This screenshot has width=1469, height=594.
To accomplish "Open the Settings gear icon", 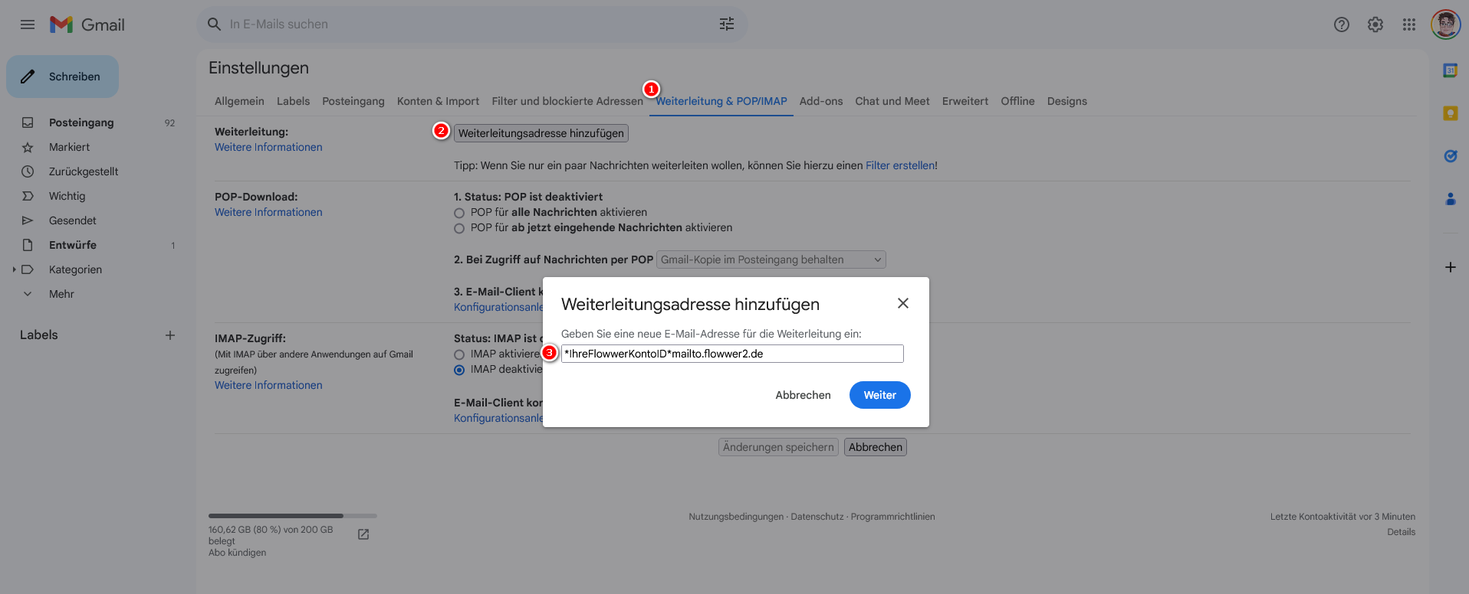I will (1375, 24).
